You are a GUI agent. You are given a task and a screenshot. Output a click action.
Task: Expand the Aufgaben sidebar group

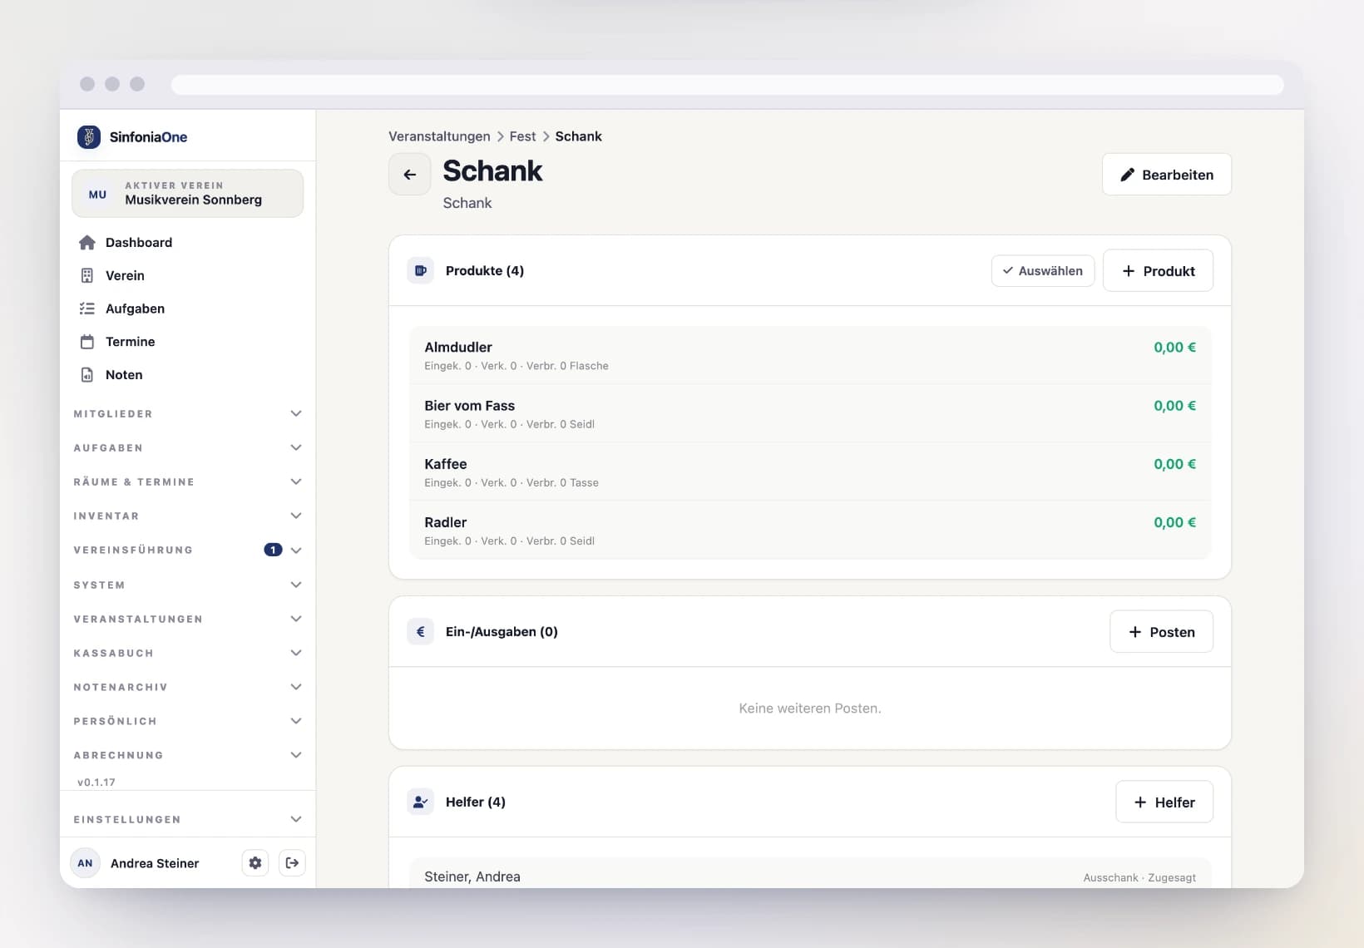coord(187,447)
